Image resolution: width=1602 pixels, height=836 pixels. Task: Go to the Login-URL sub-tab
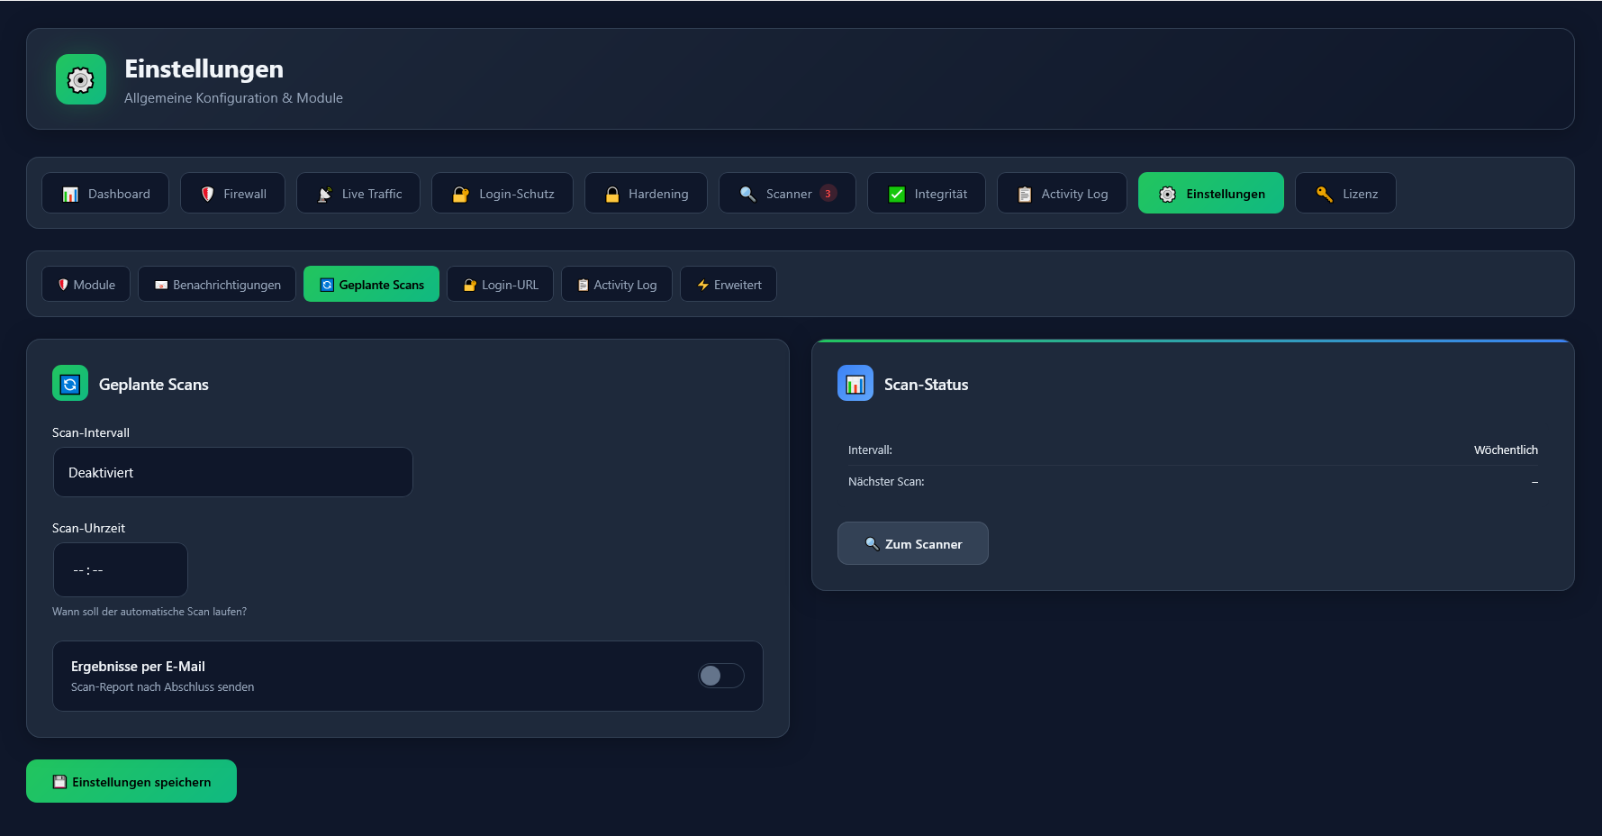500,285
